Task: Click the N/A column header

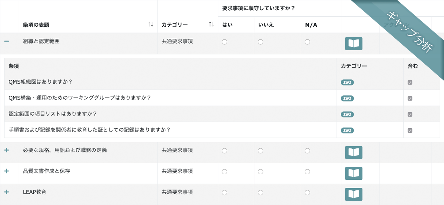Action: (311, 25)
